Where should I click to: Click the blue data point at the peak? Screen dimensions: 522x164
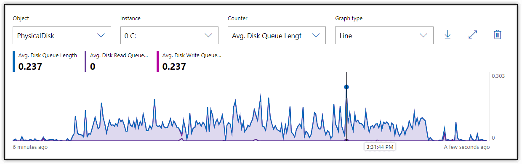(x=346, y=87)
